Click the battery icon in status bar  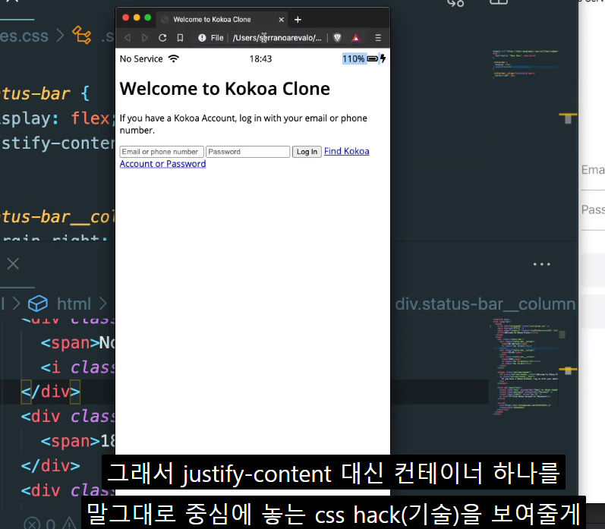[373, 58]
